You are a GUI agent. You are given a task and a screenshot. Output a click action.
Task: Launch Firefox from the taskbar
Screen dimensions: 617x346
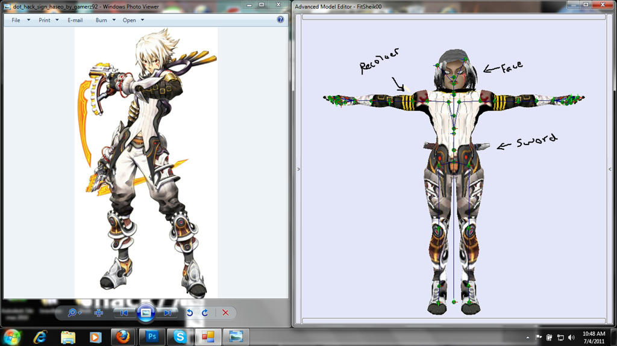(x=124, y=336)
